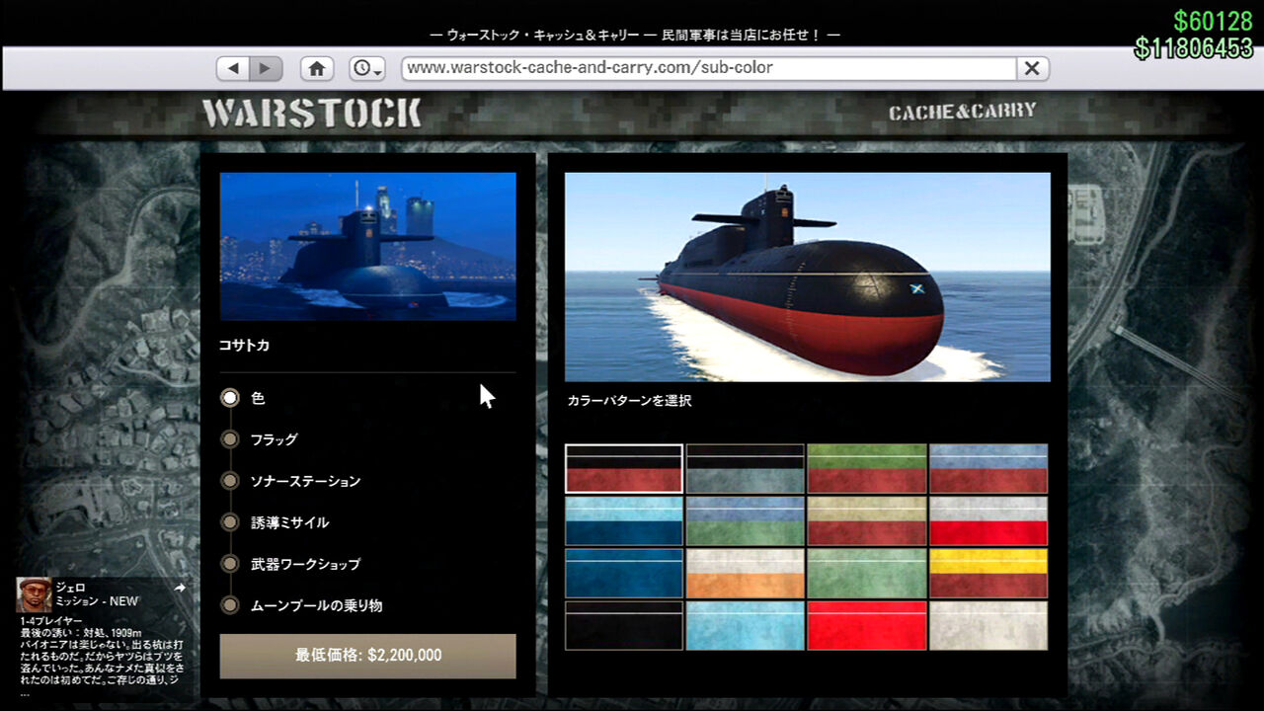Choose the black and grey color pattern
1264x711 pixels.
[746, 468]
